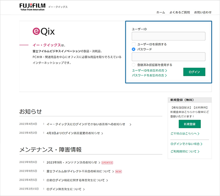The image size is (220, 196).
Task: Open the ご利用時間について link
Action: (185, 151)
